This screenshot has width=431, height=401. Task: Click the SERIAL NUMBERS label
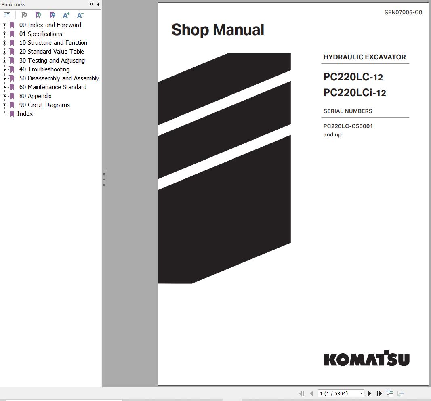click(348, 111)
